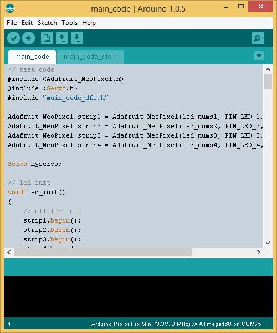Expand the tab options dropdown arrow
The image size is (277, 333).
coord(259,56)
